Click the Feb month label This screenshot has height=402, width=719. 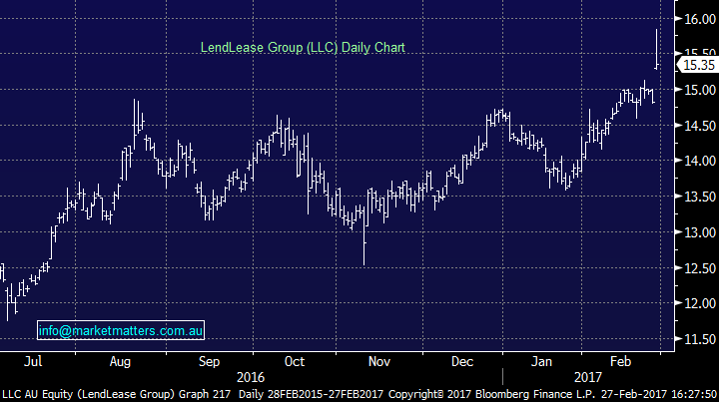620,361
